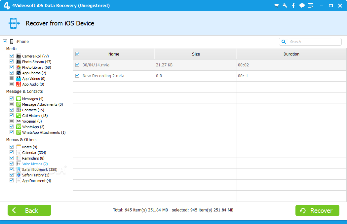Sort by the Name column header
Image resolution: width=347 pixels, height=224 pixels.
point(114,54)
